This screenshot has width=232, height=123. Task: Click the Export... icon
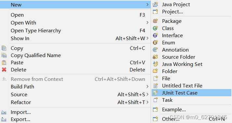point(4,119)
